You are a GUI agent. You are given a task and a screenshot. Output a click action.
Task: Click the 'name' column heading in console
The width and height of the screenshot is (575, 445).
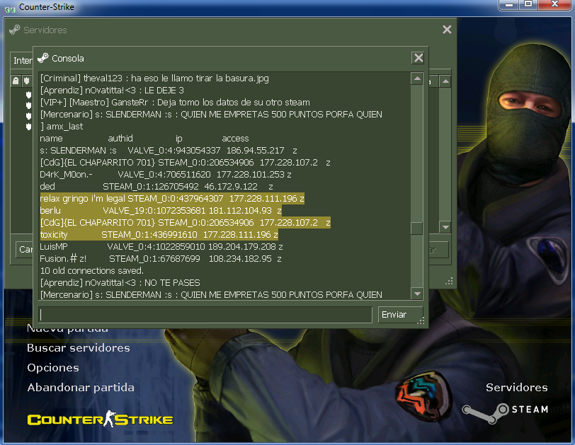pos(51,139)
